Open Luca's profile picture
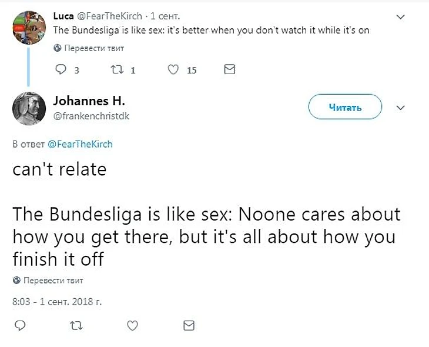 pyautogui.click(x=29, y=26)
